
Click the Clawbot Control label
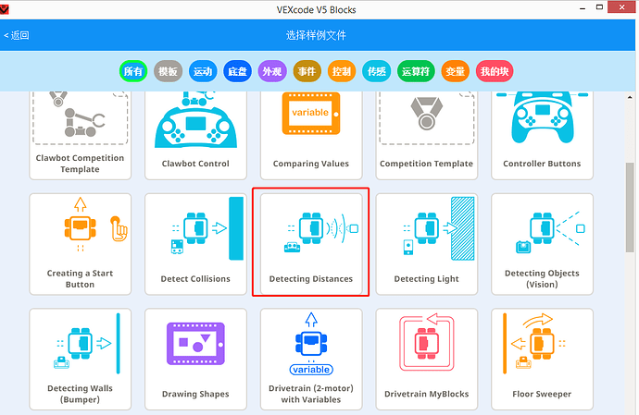pyautogui.click(x=195, y=164)
